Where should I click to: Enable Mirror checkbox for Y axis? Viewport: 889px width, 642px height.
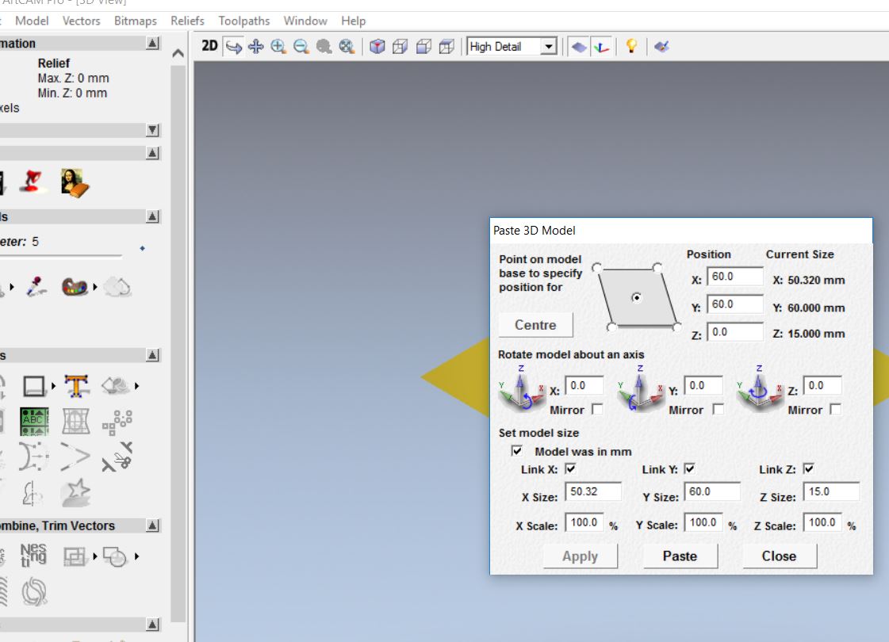pos(718,409)
